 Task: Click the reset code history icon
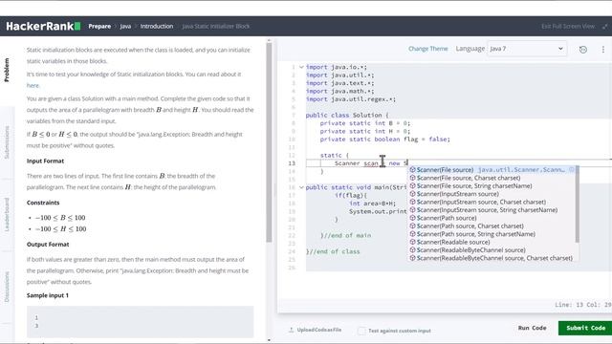click(x=583, y=49)
